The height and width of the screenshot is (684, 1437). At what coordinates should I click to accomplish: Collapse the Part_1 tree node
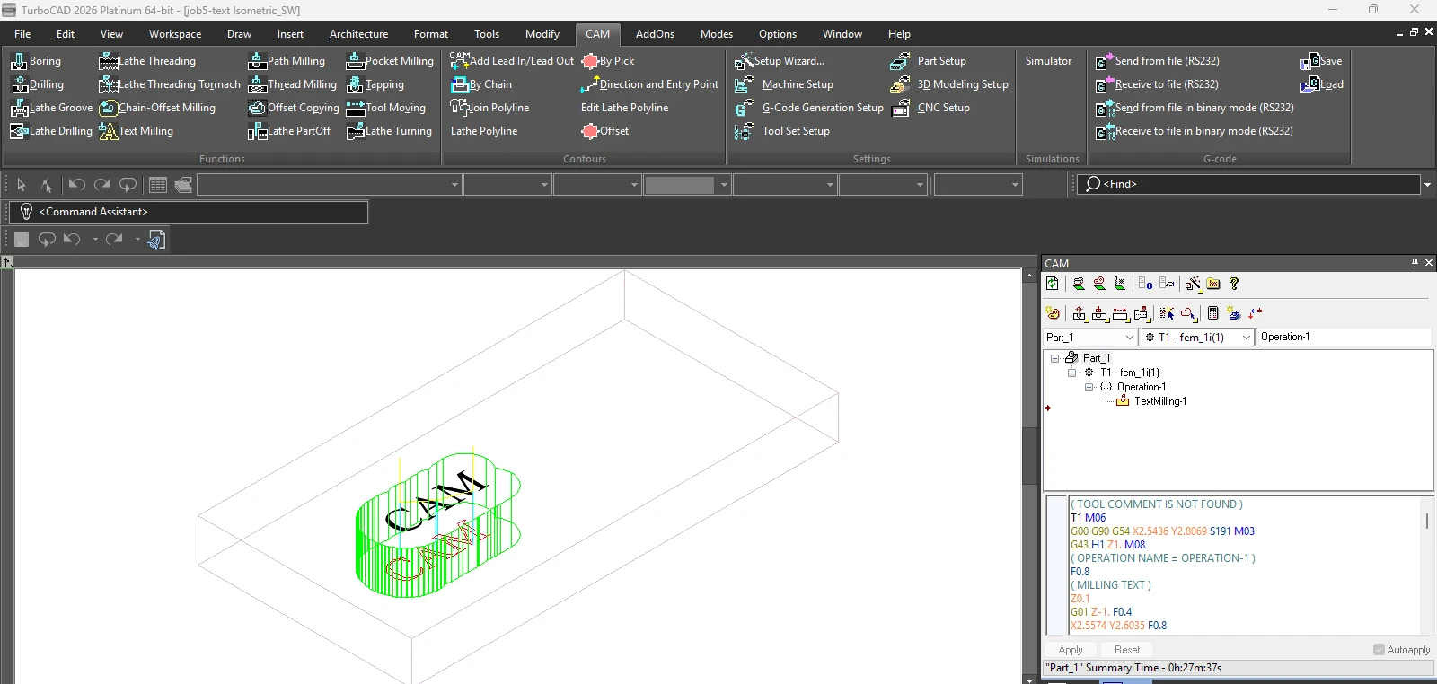tap(1055, 358)
